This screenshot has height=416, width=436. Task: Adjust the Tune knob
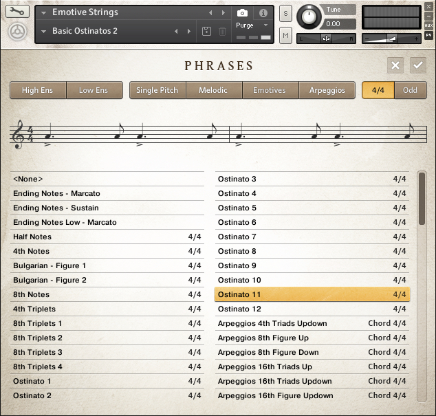[309, 17]
